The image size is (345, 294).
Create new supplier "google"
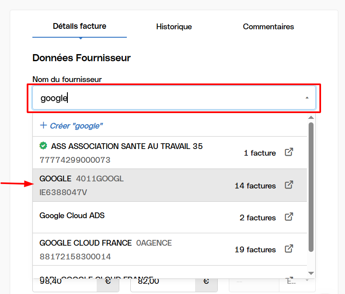(x=71, y=125)
